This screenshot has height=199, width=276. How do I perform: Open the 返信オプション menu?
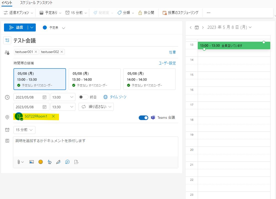point(18,13)
